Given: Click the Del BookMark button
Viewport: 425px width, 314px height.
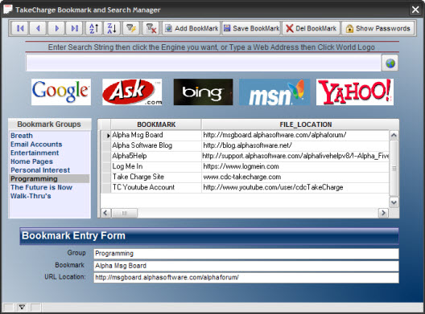Looking at the screenshot, I should (x=311, y=28).
